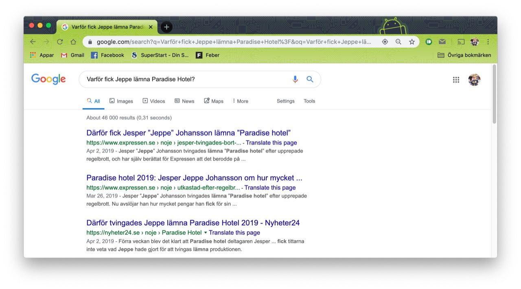Open result 'Därför fick Jesper Jeppe Johansson lämna'
Screen dimensions: 521x289
pyautogui.click(x=188, y=133)
